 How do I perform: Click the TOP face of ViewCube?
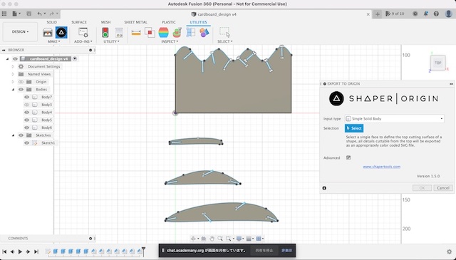(437, 63)
